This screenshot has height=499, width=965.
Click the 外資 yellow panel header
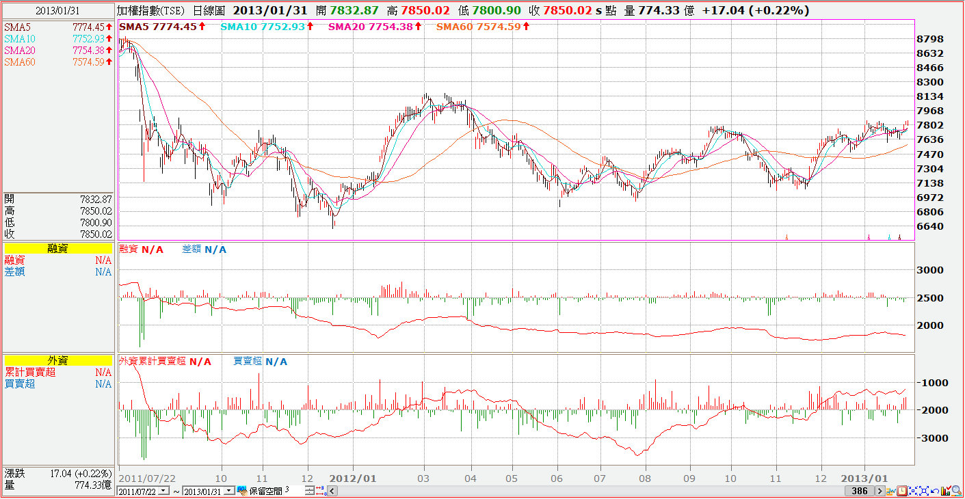pyautogui.click(x=57, y=360)
